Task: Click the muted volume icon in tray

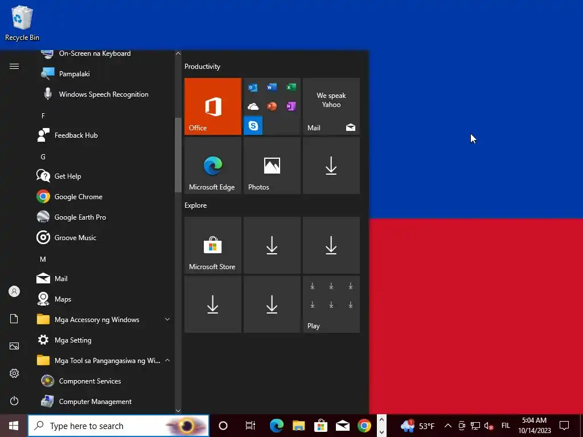Action: tap(488, 426)
